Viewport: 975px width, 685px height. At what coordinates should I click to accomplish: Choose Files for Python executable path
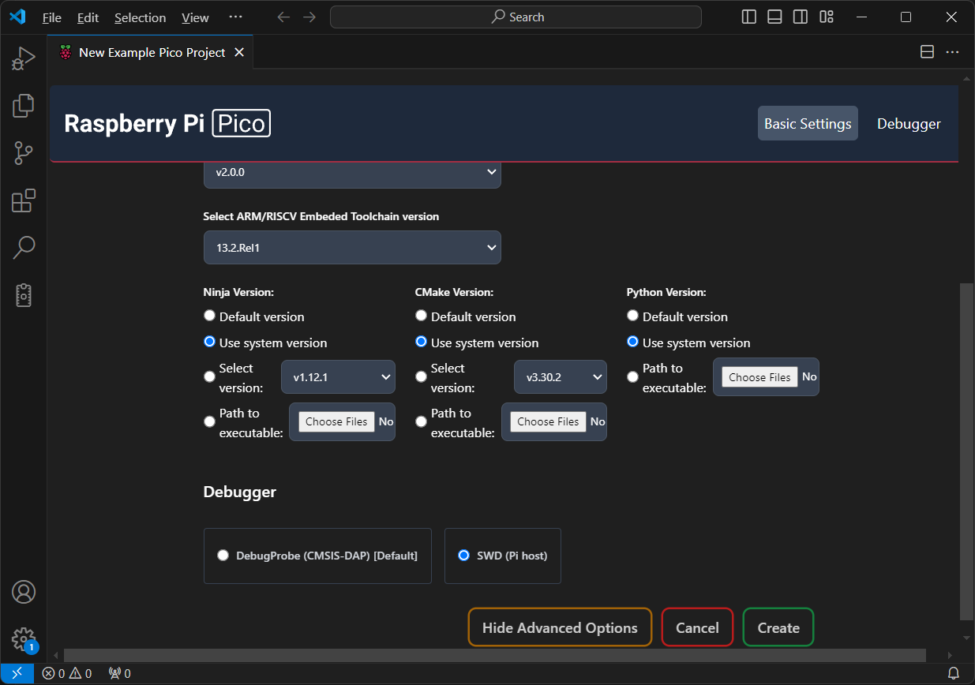[x=759, y=377]
